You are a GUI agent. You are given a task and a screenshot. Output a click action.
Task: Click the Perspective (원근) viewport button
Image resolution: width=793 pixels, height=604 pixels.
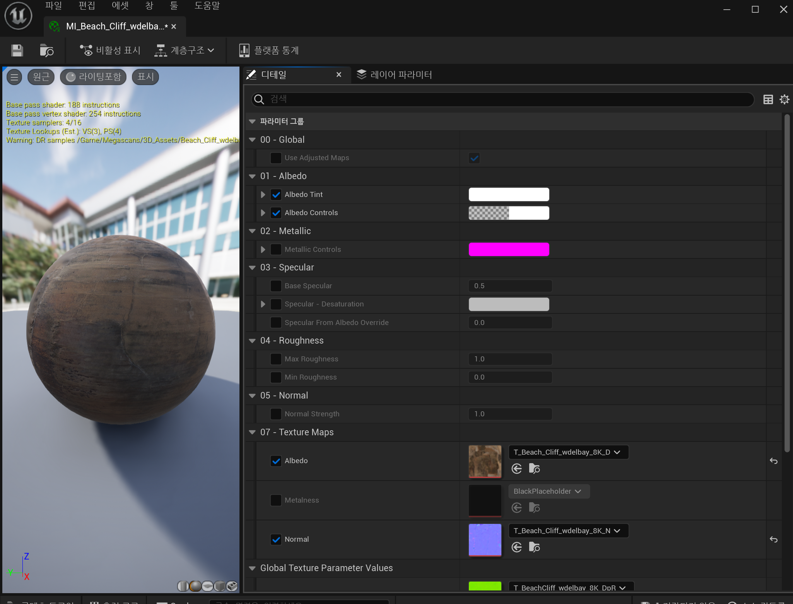[x=41, y=77]
